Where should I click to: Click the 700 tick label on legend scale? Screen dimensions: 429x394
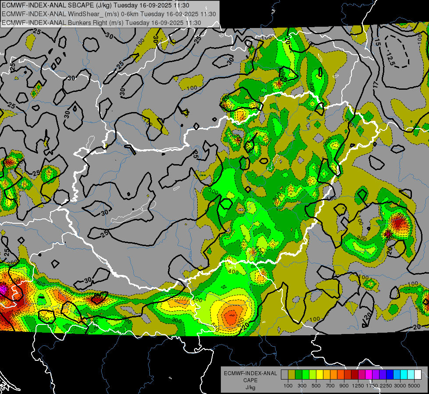pos(330,386)
